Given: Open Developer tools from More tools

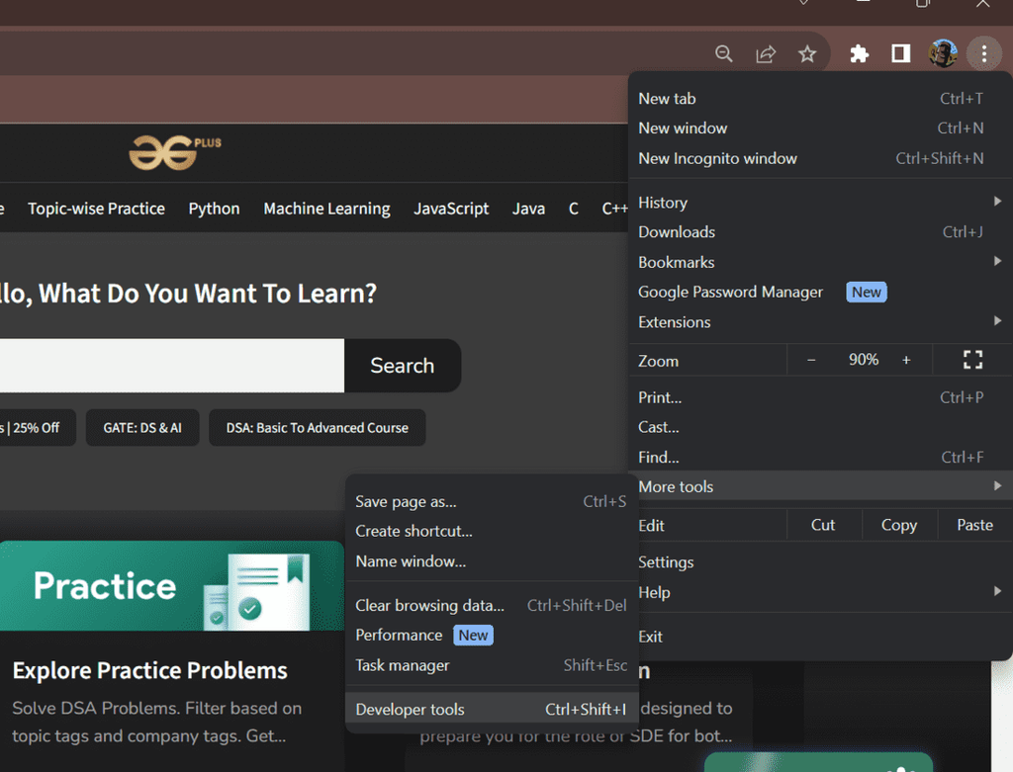Looking at the screenshot, I should coord(410,709).
